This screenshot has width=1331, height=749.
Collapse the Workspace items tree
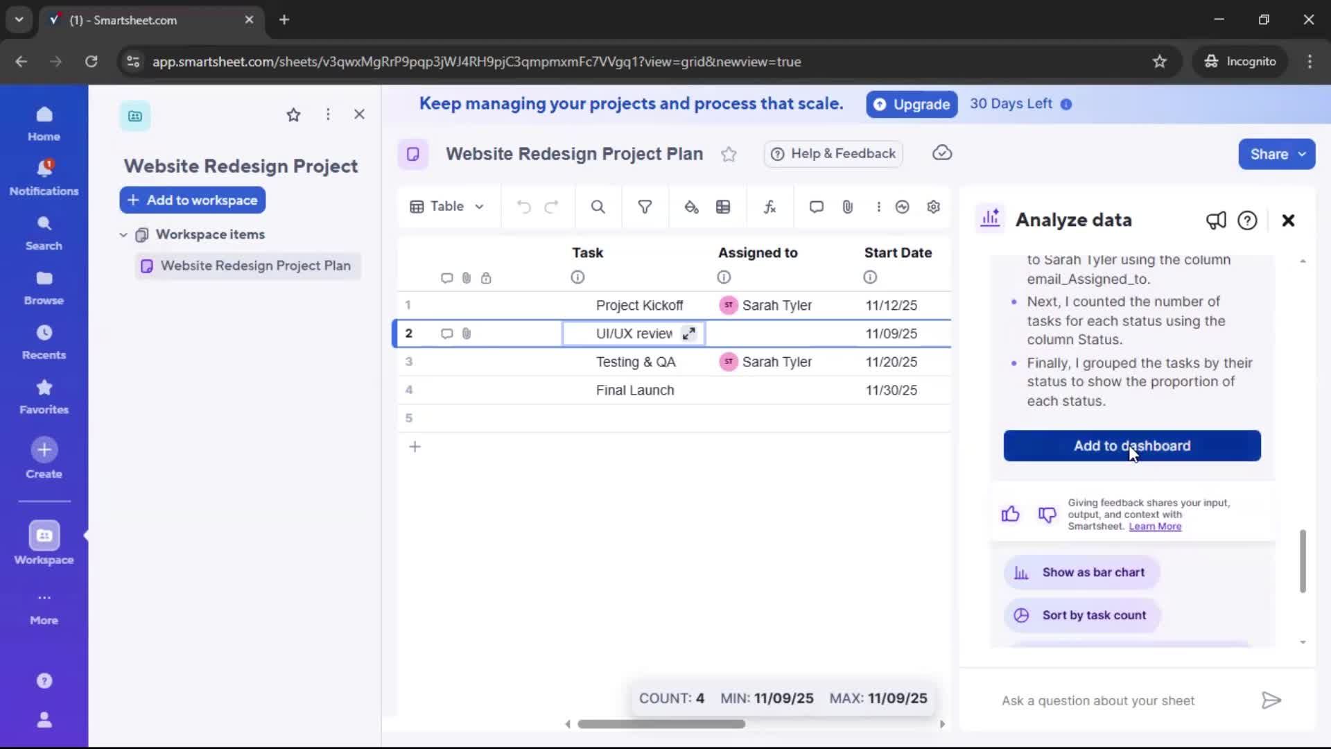tap(123, 234)
